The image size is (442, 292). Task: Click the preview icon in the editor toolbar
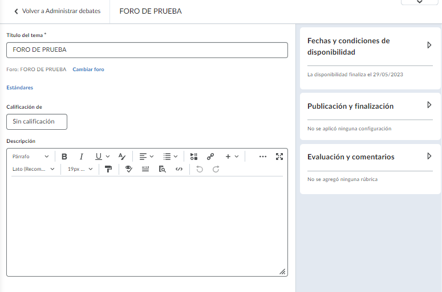coord(162,169)
